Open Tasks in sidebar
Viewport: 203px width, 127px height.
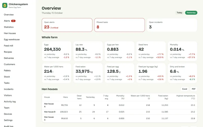(x=6, y=83)
